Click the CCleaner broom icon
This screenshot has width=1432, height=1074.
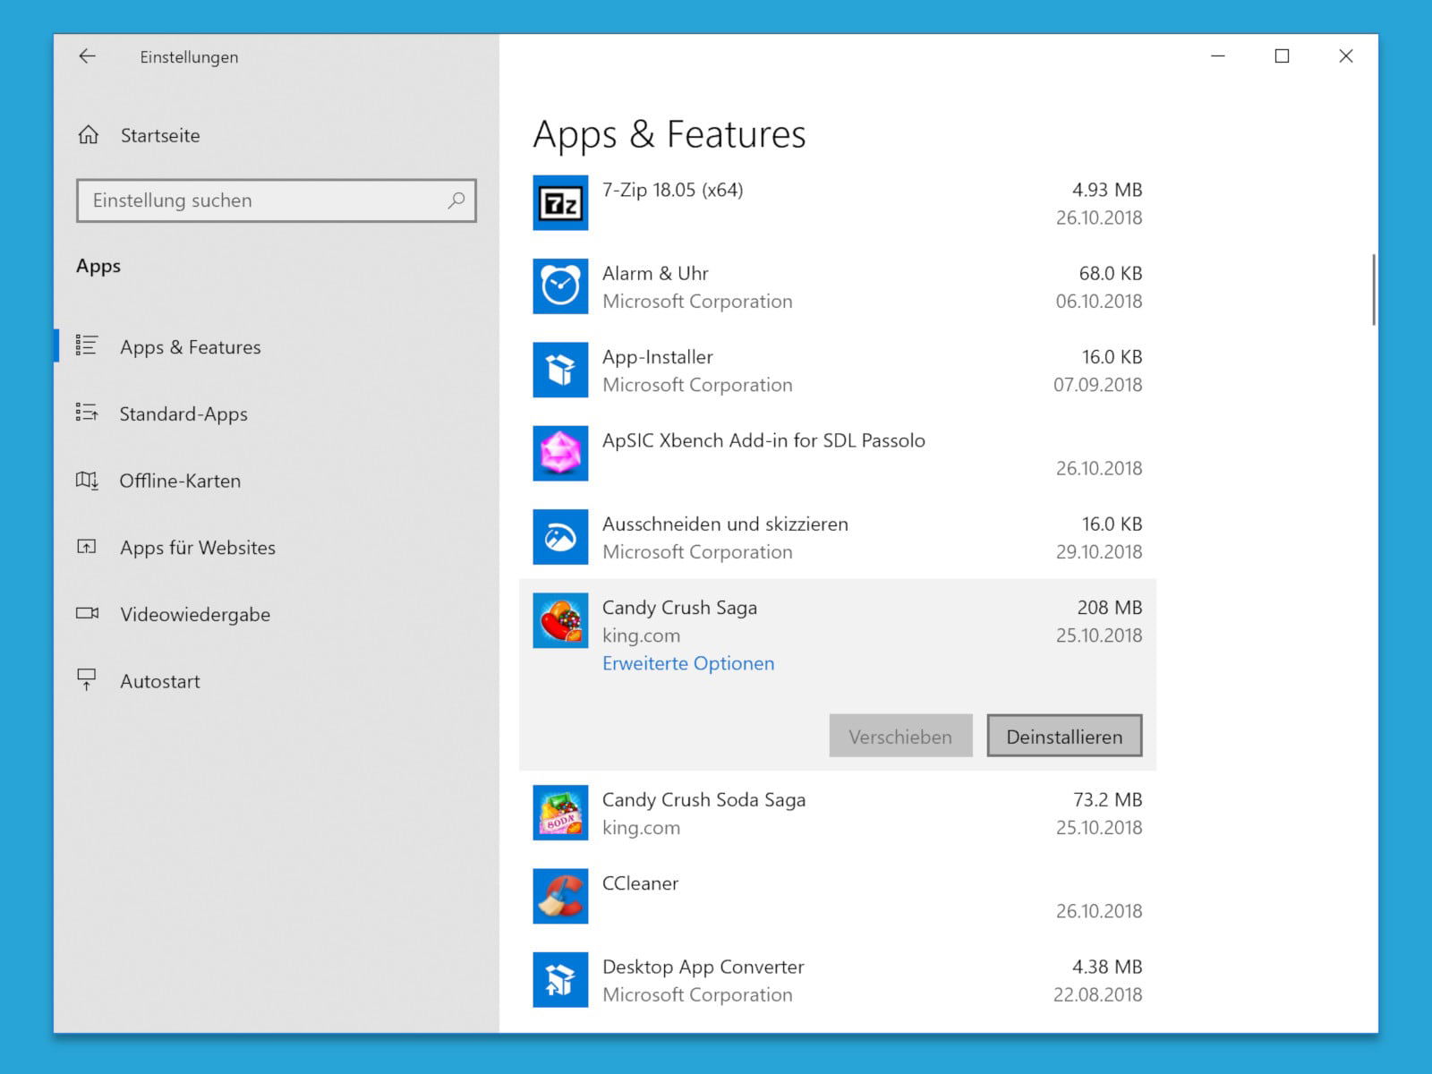pos(560,896)
